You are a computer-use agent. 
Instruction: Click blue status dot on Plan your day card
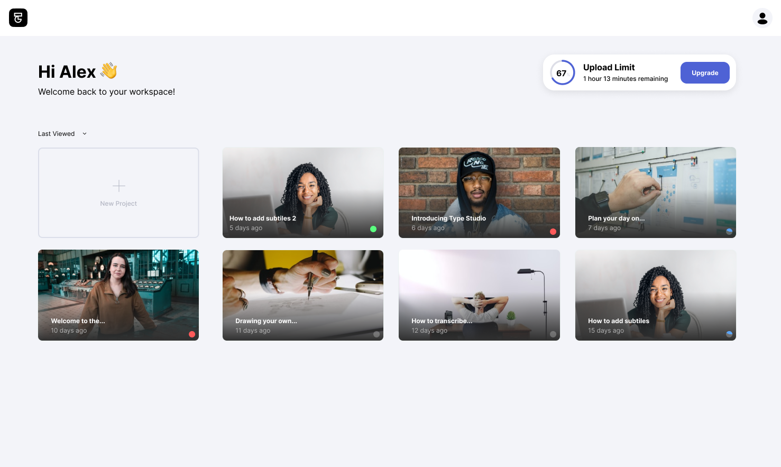point(729,232)
